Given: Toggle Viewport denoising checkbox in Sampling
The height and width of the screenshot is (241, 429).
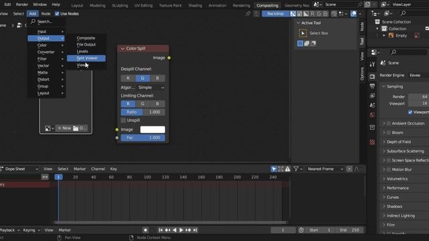Looking at the screenshot, I should [x=410, y=112].
